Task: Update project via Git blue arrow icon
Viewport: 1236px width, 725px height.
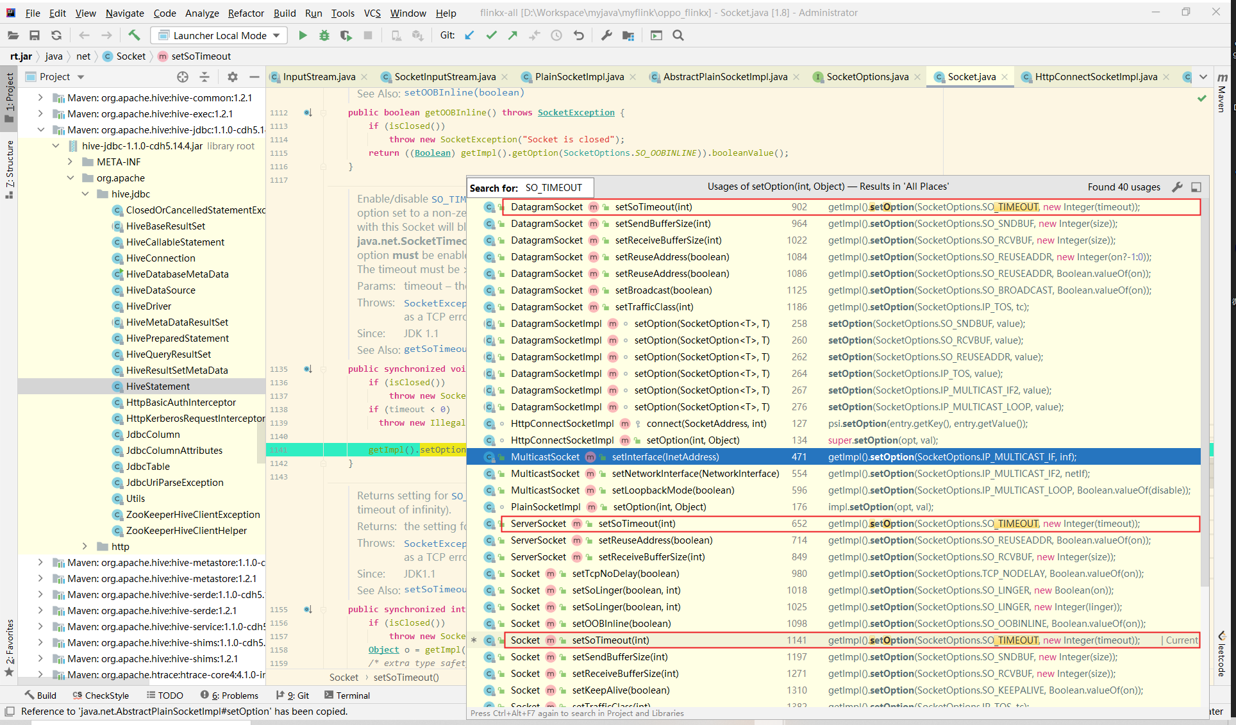Action: [470, 36]
